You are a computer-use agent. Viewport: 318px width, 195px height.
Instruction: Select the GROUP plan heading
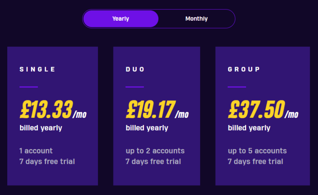(244, 69)
